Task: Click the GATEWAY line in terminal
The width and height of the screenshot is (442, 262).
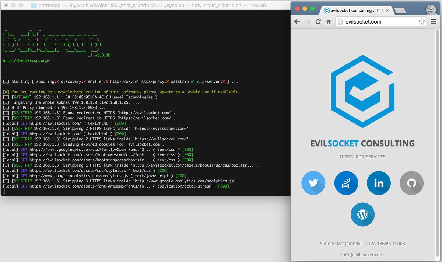Action: (x=80, y=97)
